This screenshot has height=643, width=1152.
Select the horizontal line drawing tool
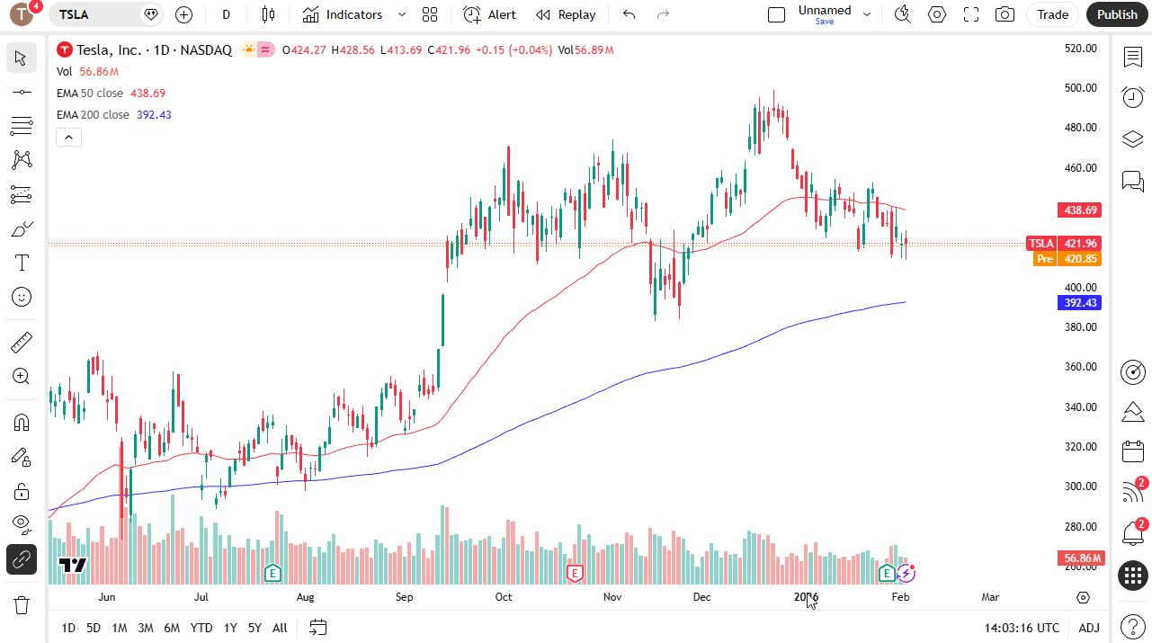[21, 92]
